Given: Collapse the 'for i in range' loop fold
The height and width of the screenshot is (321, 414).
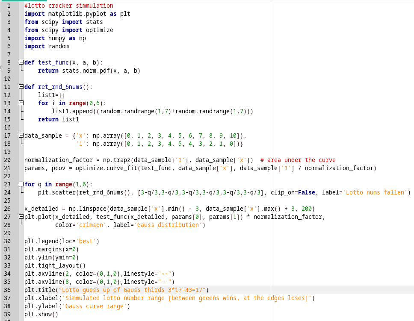Looking at the screenshot, I should [21, 103].
